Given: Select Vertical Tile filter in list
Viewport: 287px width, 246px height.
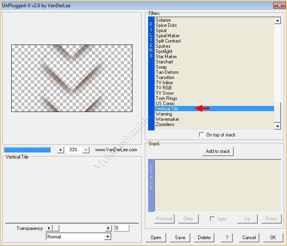Looking at the screenshot, I should [167, 109].
